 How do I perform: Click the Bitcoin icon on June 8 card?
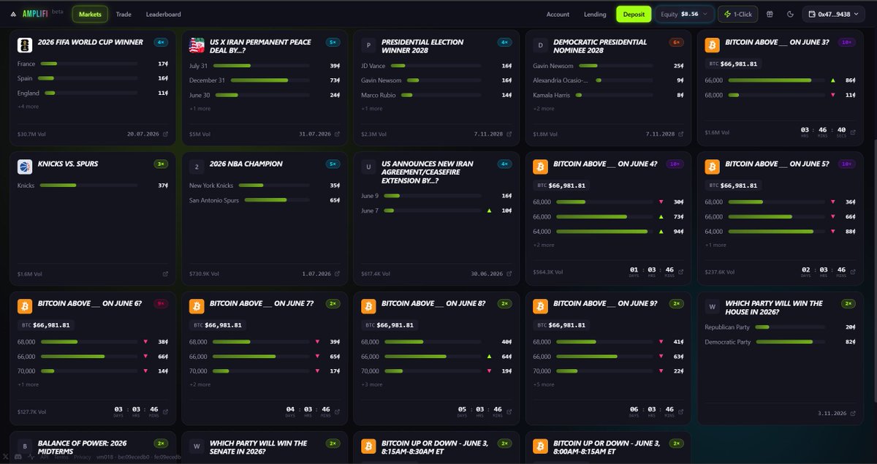coord(368,306)
